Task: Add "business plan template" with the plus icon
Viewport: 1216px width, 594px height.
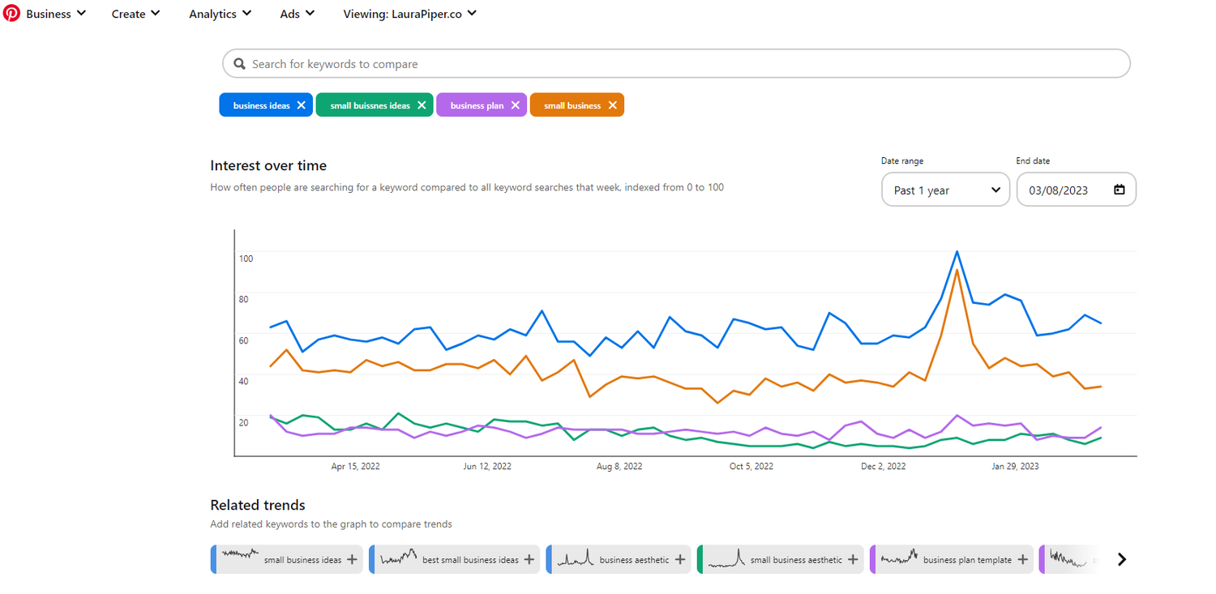Action: click(1022, 559)
